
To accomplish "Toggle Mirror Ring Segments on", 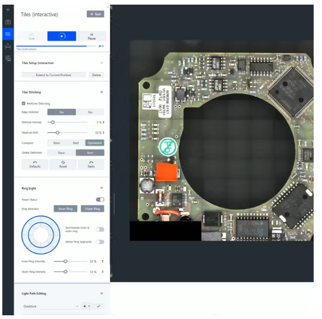I will (100, 242).
